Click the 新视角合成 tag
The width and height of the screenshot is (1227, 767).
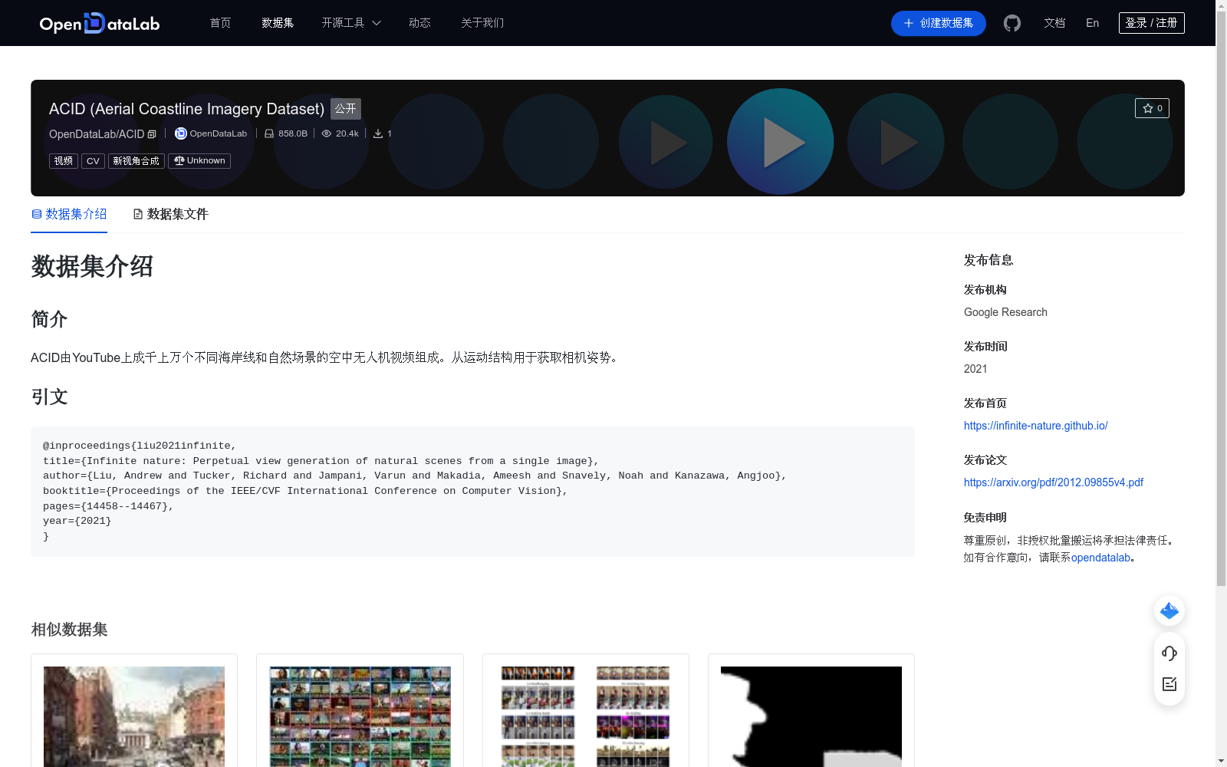pyautogui.click(x=137, y=160)
